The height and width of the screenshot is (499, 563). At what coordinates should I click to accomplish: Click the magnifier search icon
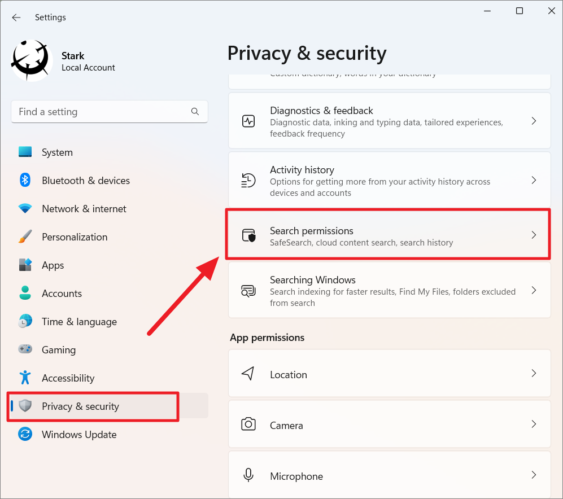click(x=195, y=112)
